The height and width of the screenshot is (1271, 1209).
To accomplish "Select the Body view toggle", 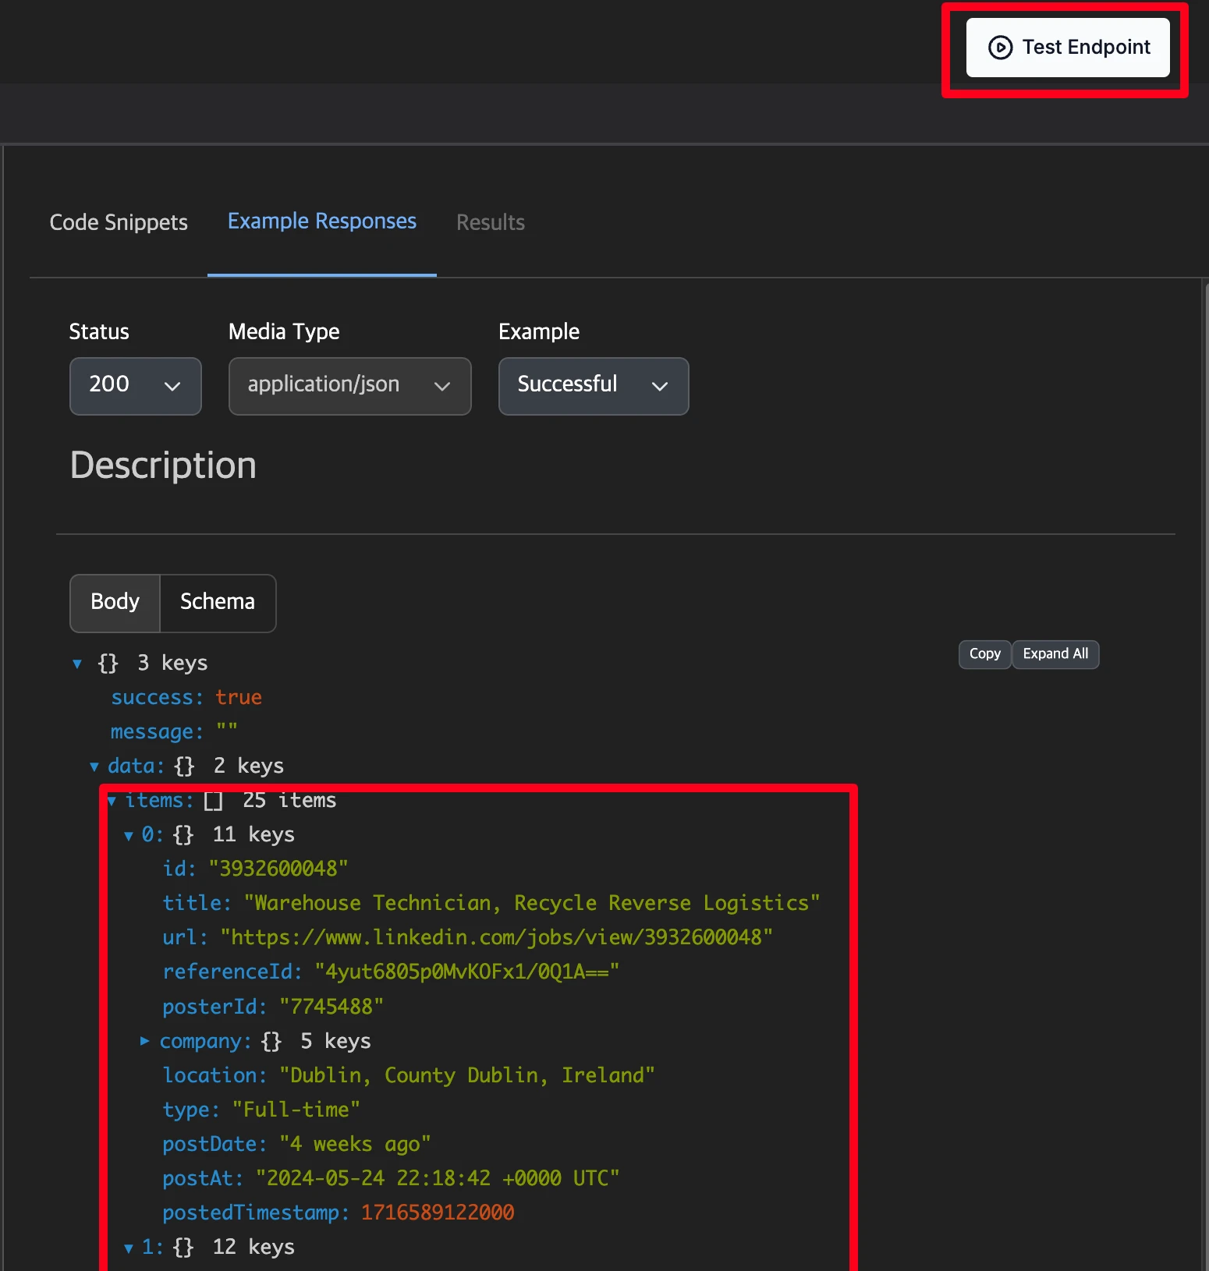I will tap(115, 602).
